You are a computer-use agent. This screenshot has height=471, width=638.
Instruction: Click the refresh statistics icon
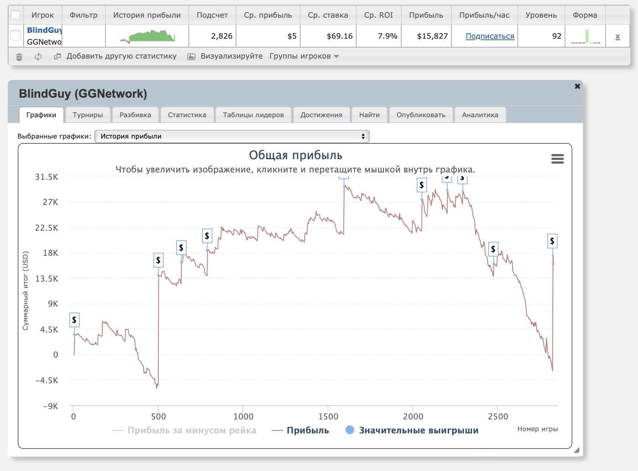pos(38,57)
